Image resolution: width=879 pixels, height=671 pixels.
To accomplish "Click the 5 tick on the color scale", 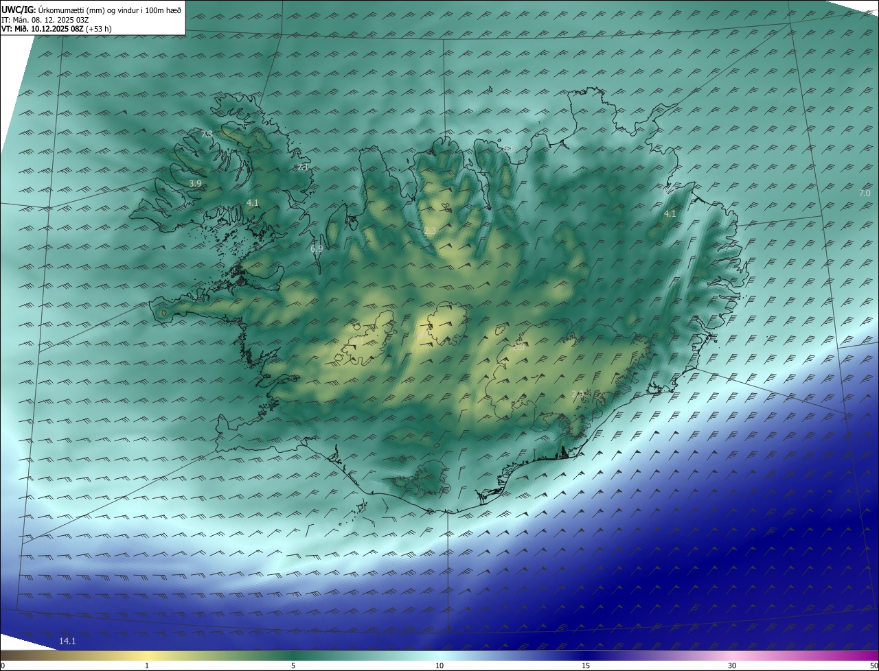I will 293,666.
